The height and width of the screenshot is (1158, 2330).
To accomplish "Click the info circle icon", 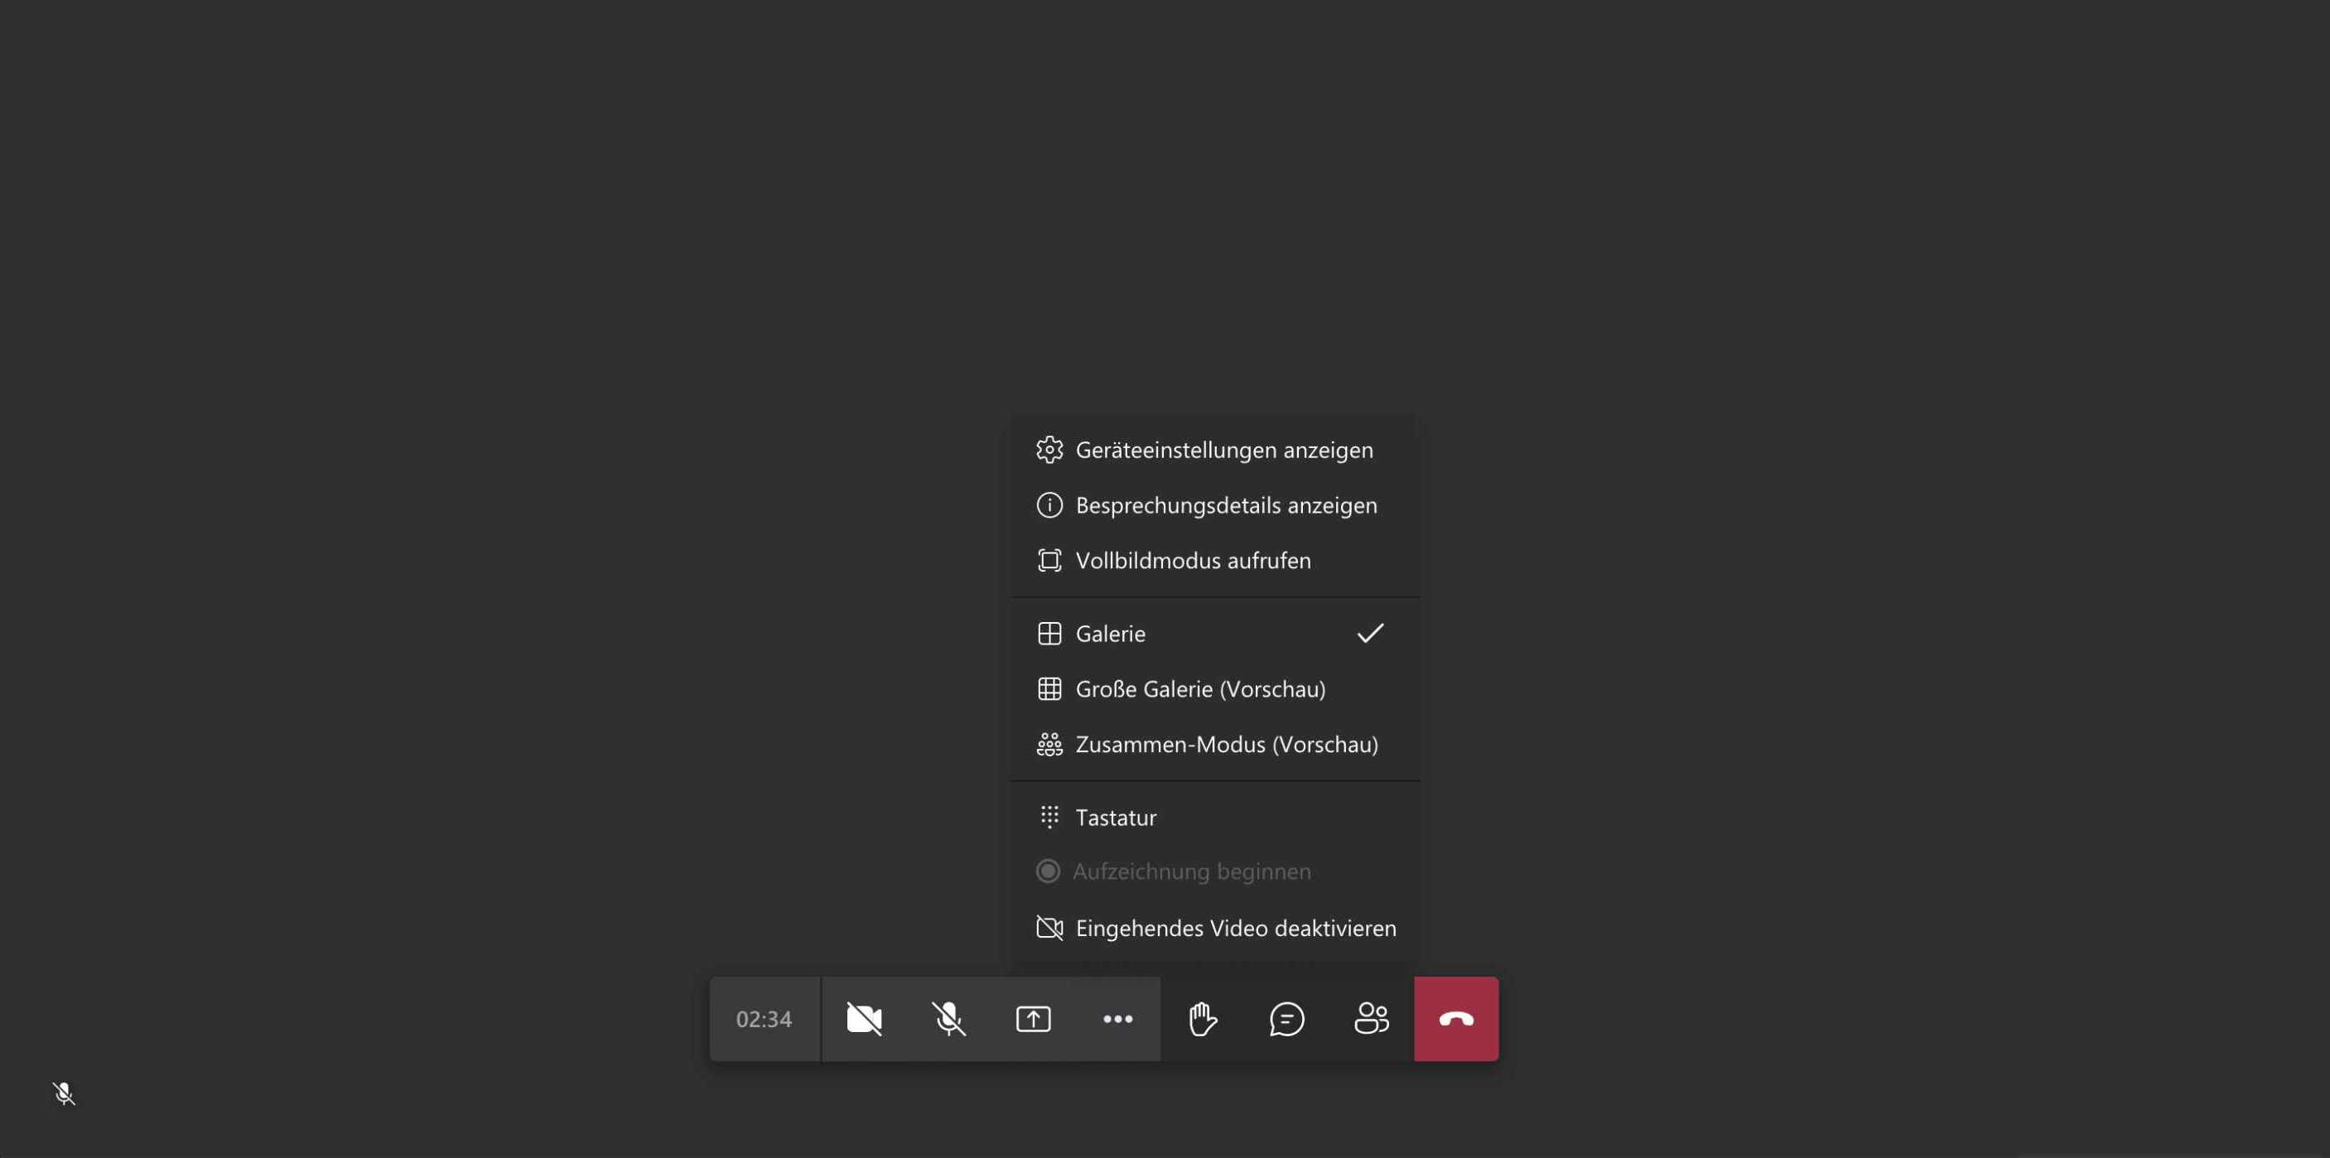I will coord(1049,504).
